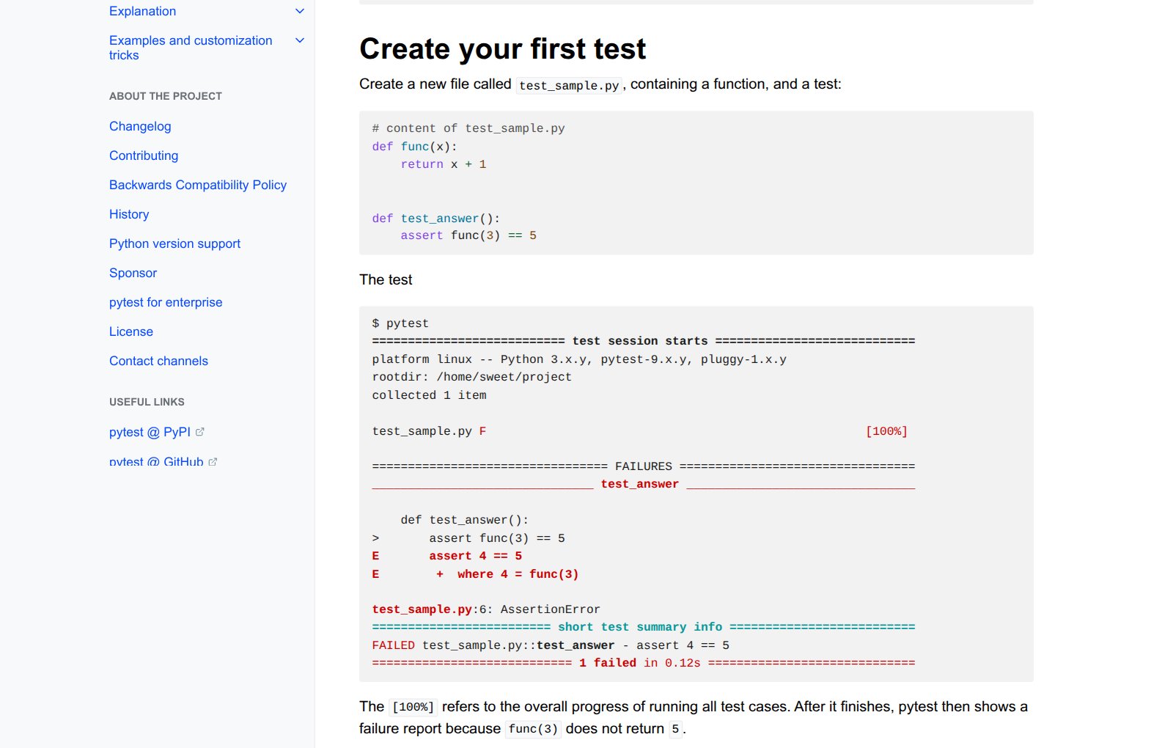The image size is (1173, 748).
Task: Go to the Contributing page
Action: pyautogui.click(x=144, y=155)
